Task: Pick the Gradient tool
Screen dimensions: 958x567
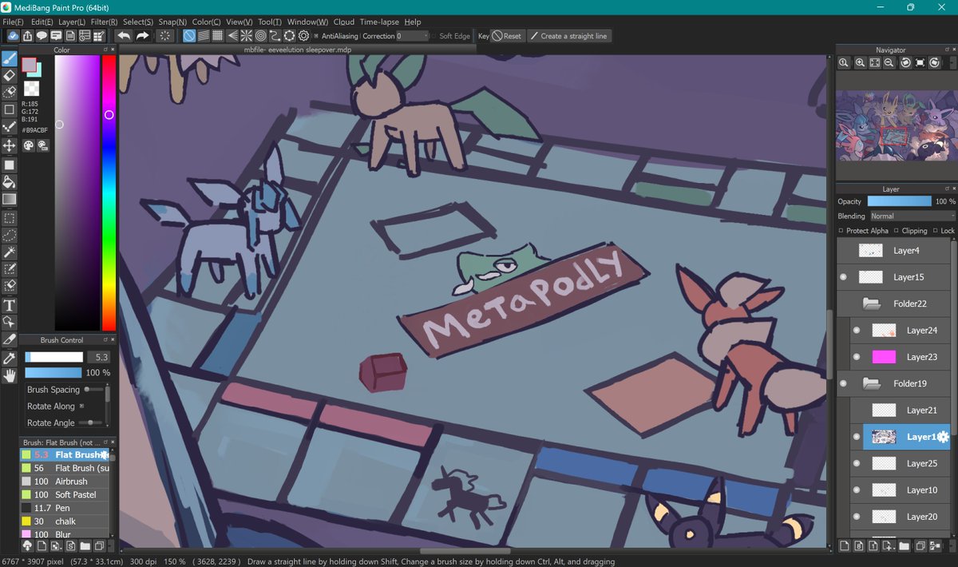Action: 10,199
